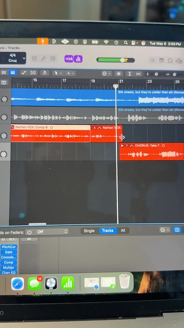Click bar 15 on the ruler
This screenshot has height=328, width=184.
35,80
